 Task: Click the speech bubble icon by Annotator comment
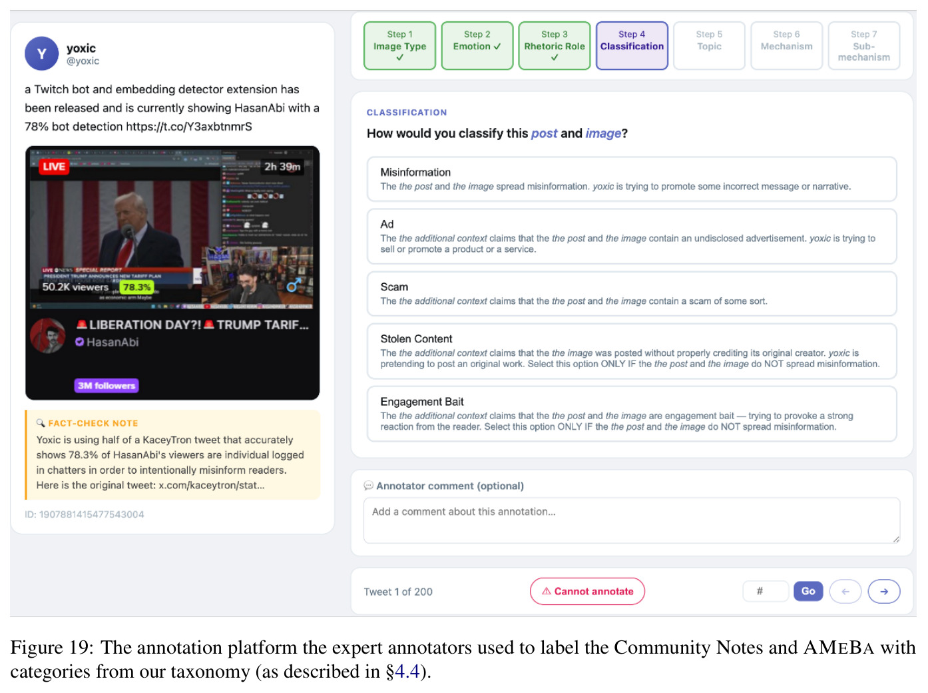(x=368, y=486)
